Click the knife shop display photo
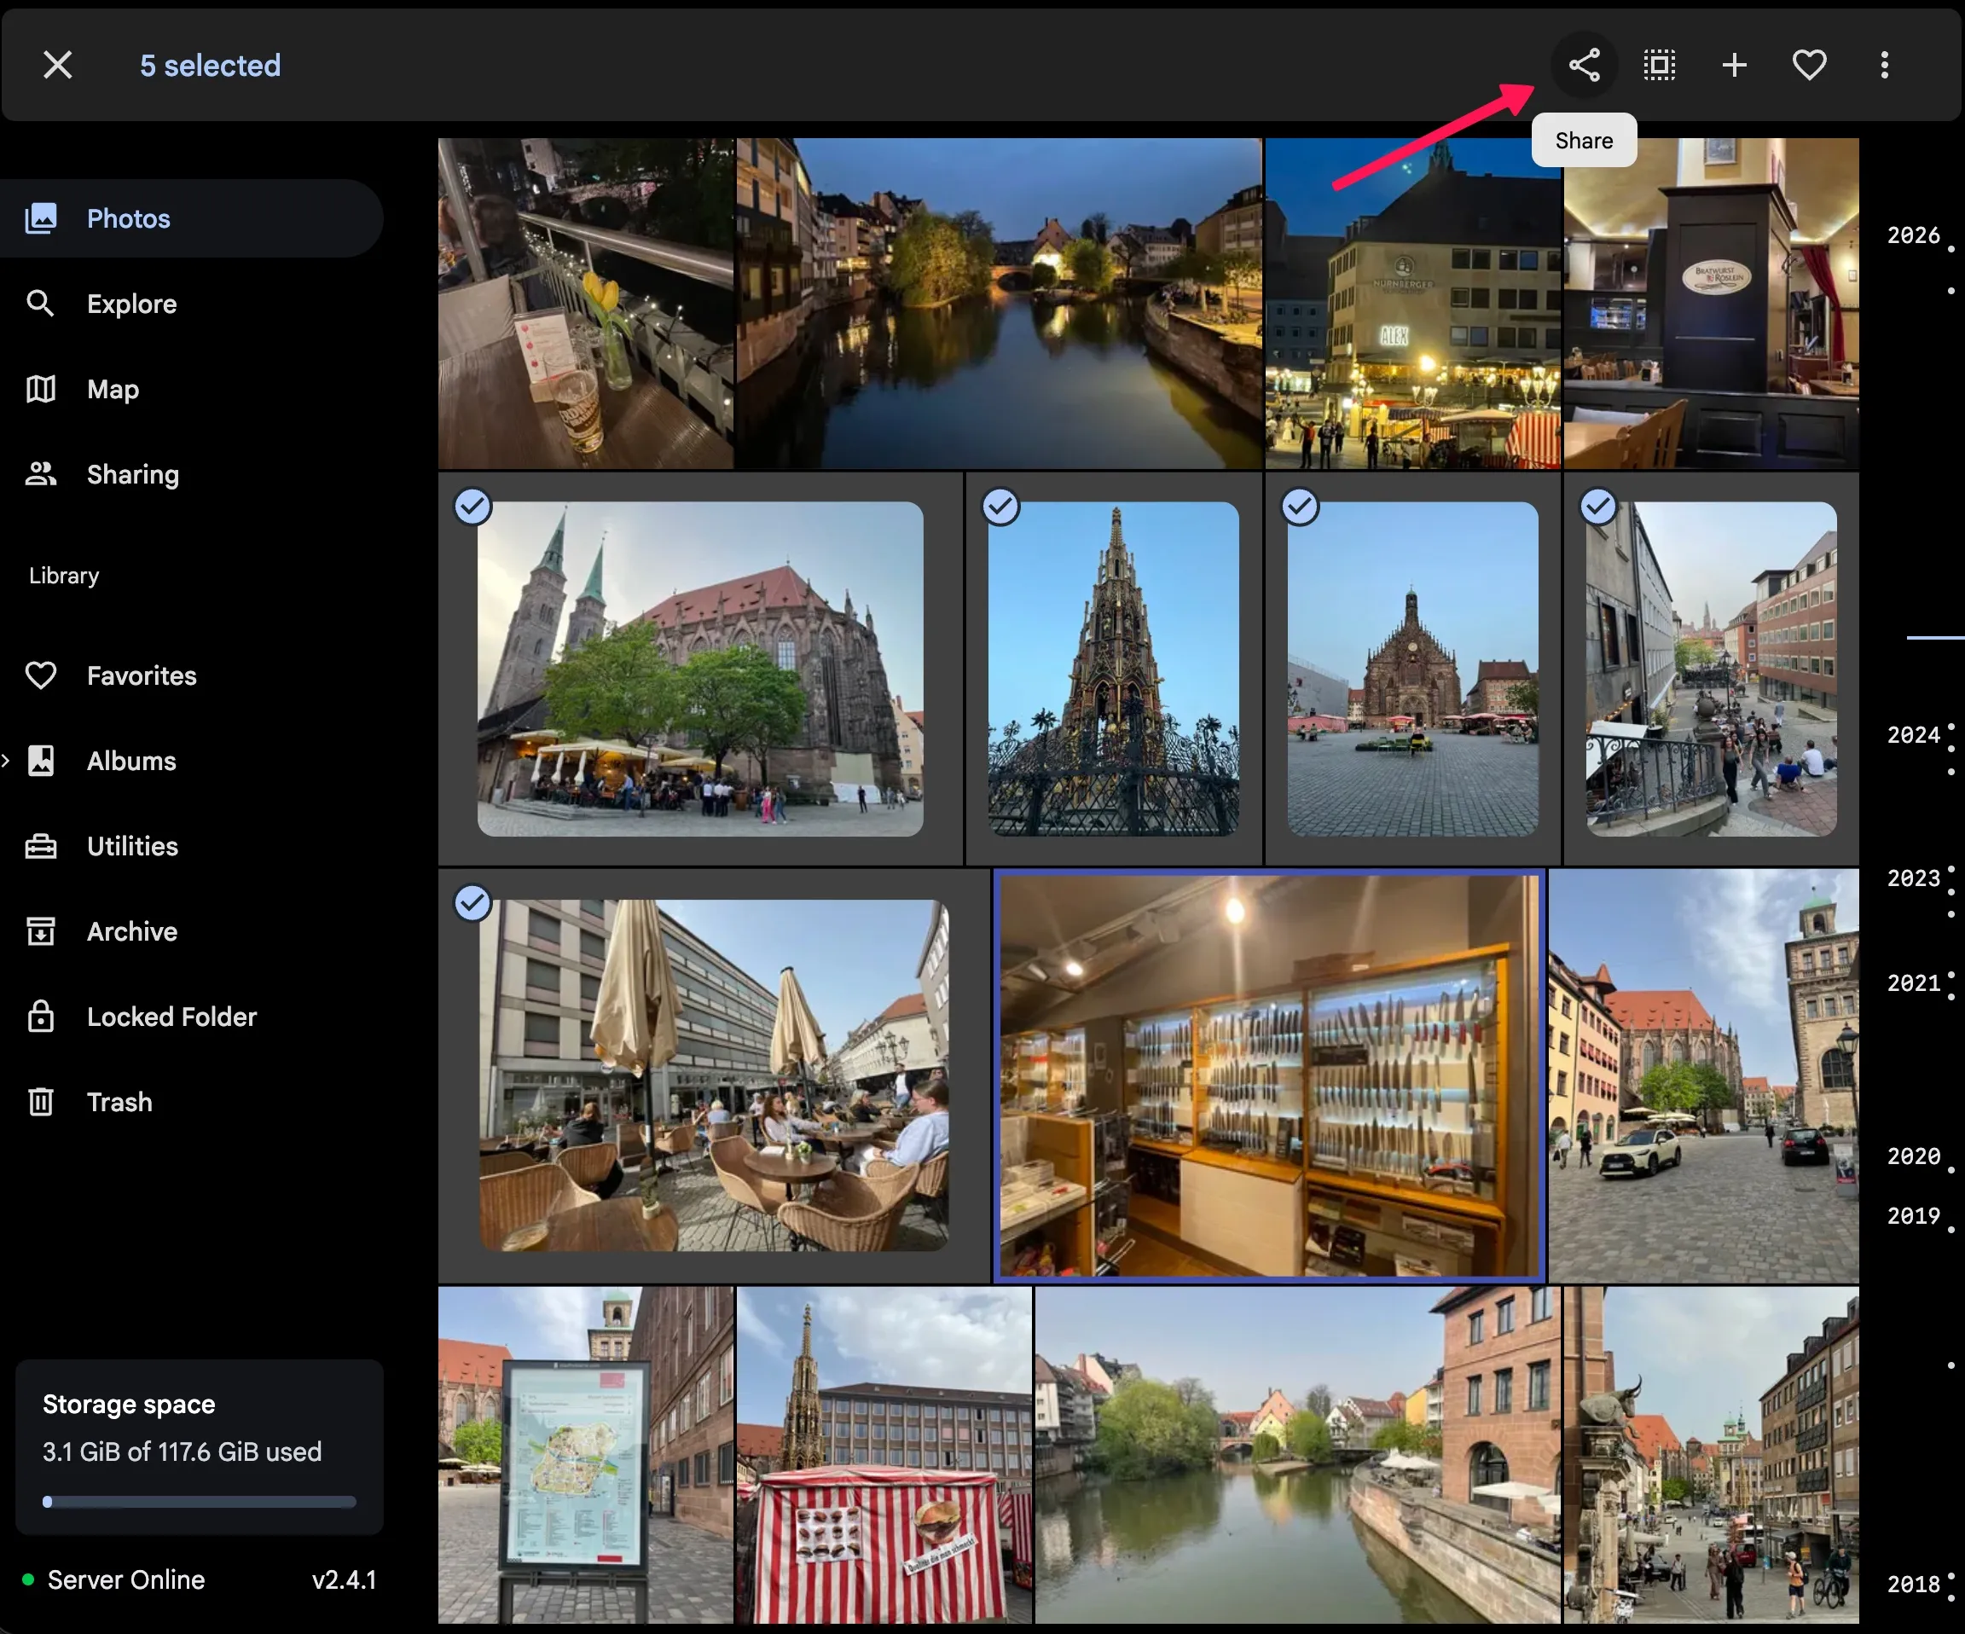Screen dimensions: 1965x1634 click(x=1268, y=1075)
